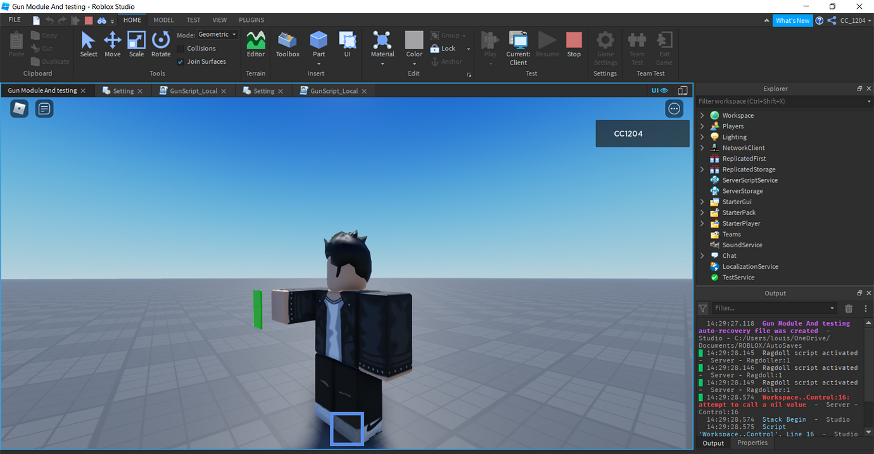Screen dimensions: 874x454
Task: Select the Select tool arrow
Action: click(88, 40)
